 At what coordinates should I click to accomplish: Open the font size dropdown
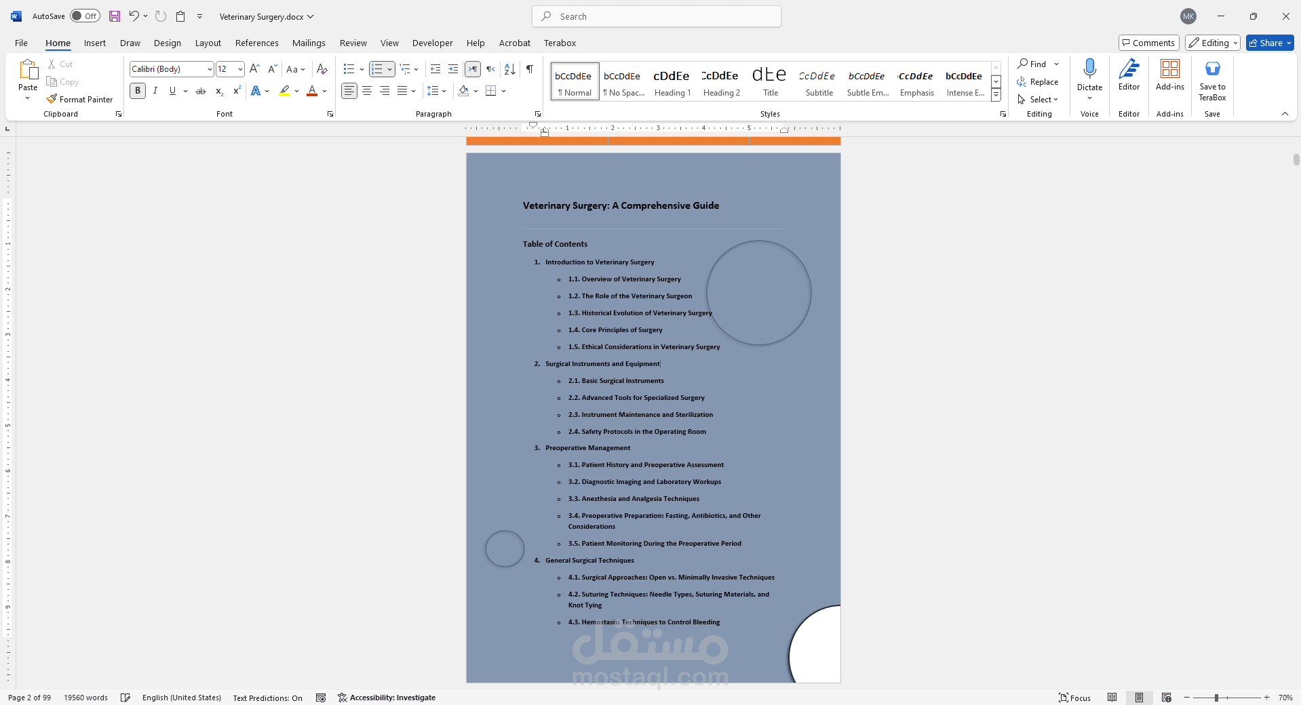(x=240, y=69)
